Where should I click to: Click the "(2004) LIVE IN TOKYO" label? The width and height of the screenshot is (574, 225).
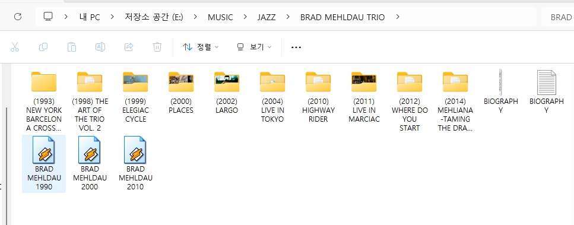click(272, 110)
